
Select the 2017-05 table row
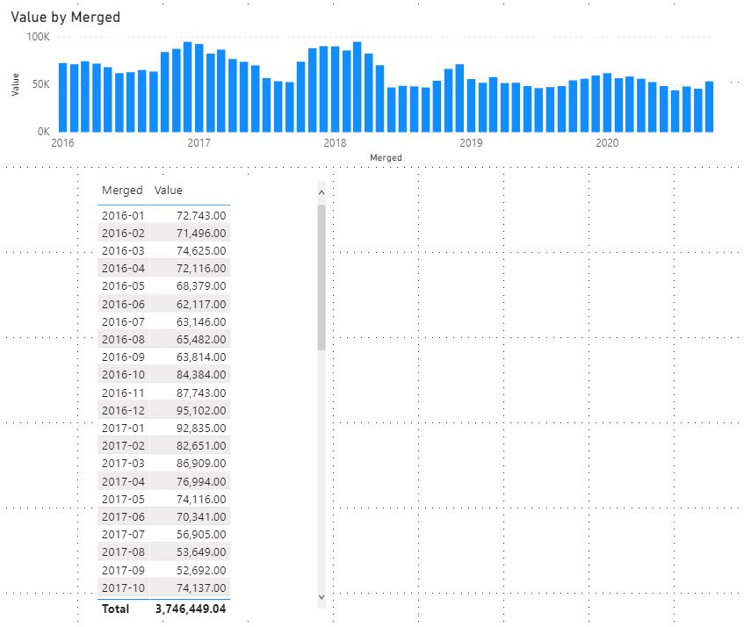point(163,499)
